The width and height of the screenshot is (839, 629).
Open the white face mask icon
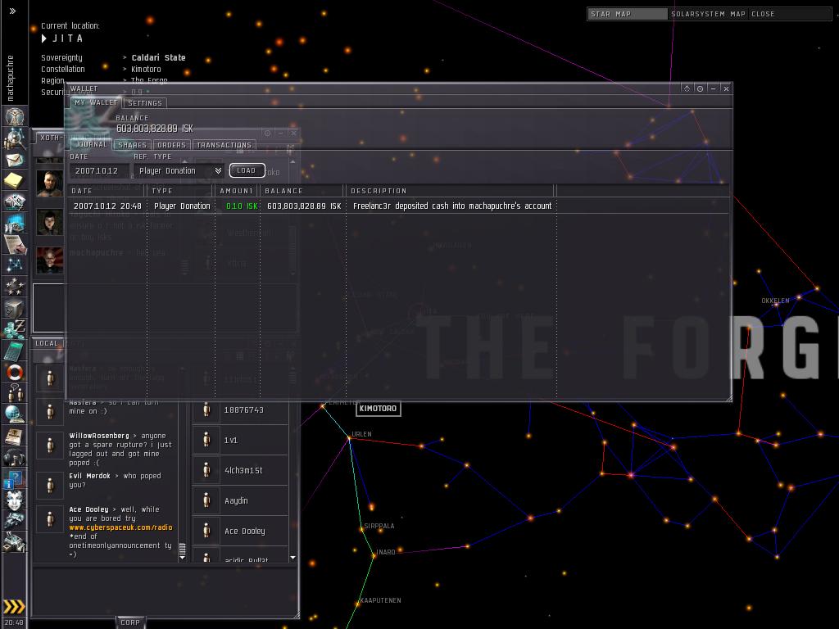15,500
